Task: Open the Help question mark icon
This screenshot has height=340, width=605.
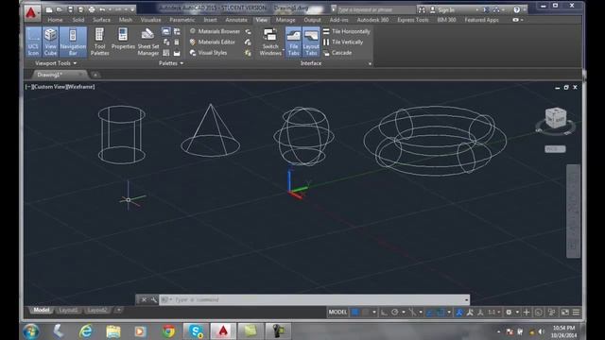Action: 516,9
